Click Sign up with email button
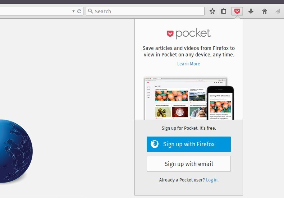 [188, 164]
